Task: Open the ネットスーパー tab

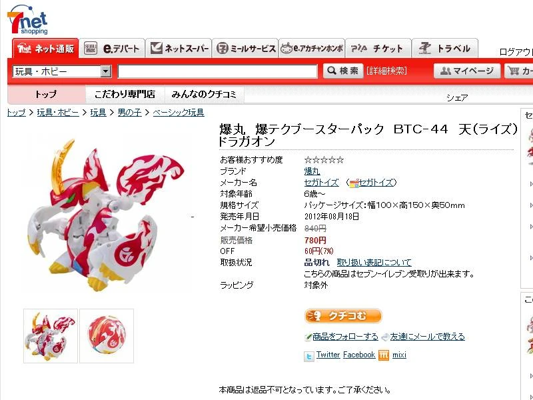Action: pos(179,49)
